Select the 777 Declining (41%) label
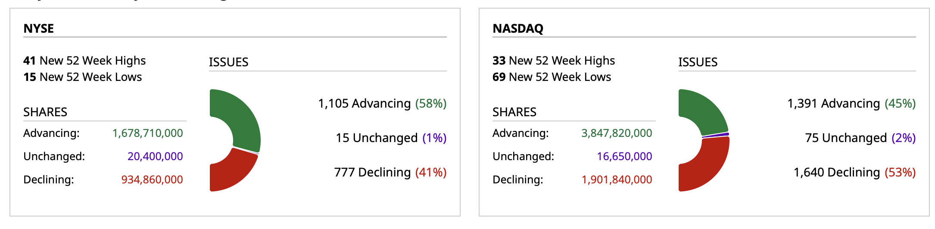935x229 pixels. point(390,173)
